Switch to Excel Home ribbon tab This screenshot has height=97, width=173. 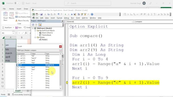[x=11, y=9]
